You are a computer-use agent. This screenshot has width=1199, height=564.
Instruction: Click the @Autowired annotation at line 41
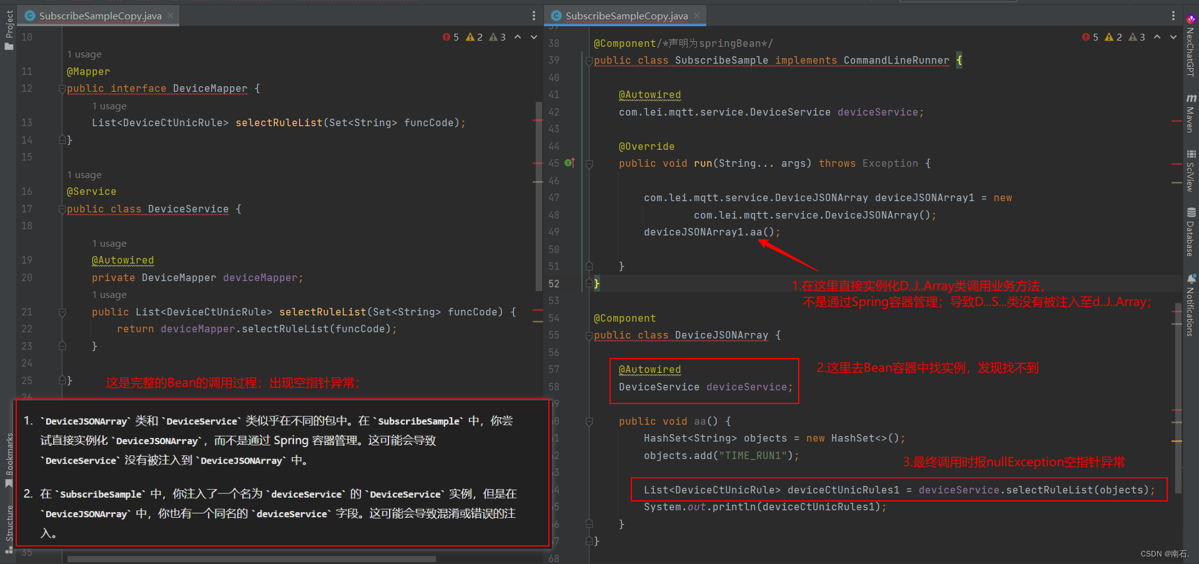[x=649, y=95]
